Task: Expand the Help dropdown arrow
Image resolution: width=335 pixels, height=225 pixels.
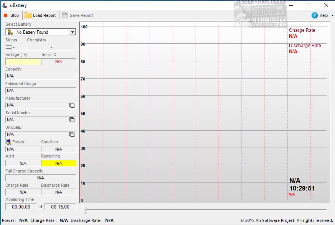Action: [x=332, y=15]
